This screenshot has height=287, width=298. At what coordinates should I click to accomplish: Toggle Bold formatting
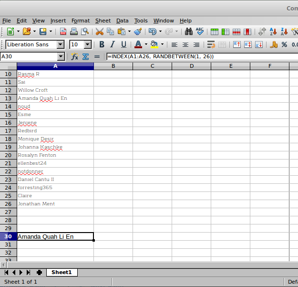pos(102,44)
